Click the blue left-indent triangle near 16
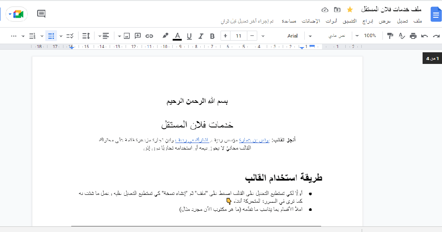This screenshot has height=232, width=442. (x=72, y=48)
